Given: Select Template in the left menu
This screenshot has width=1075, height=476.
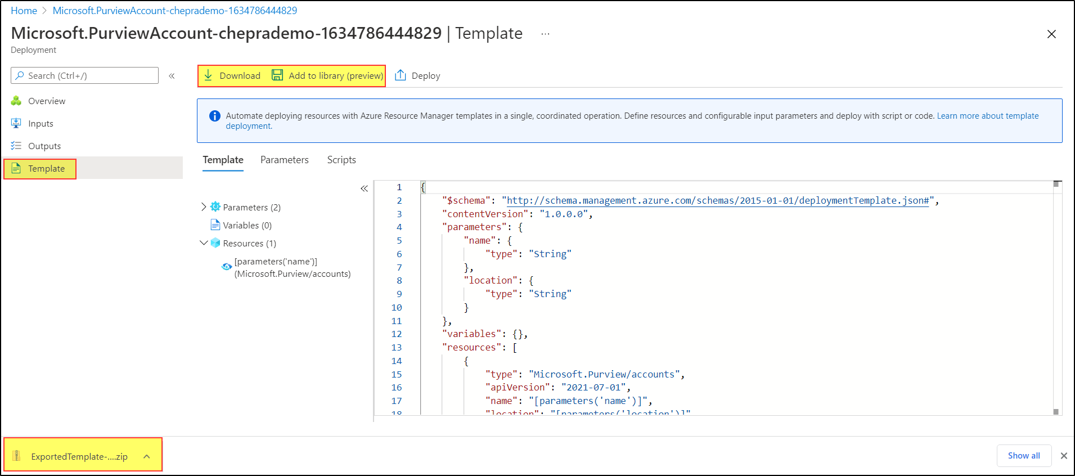Looking at the screenshot, I should coord(93,168).
